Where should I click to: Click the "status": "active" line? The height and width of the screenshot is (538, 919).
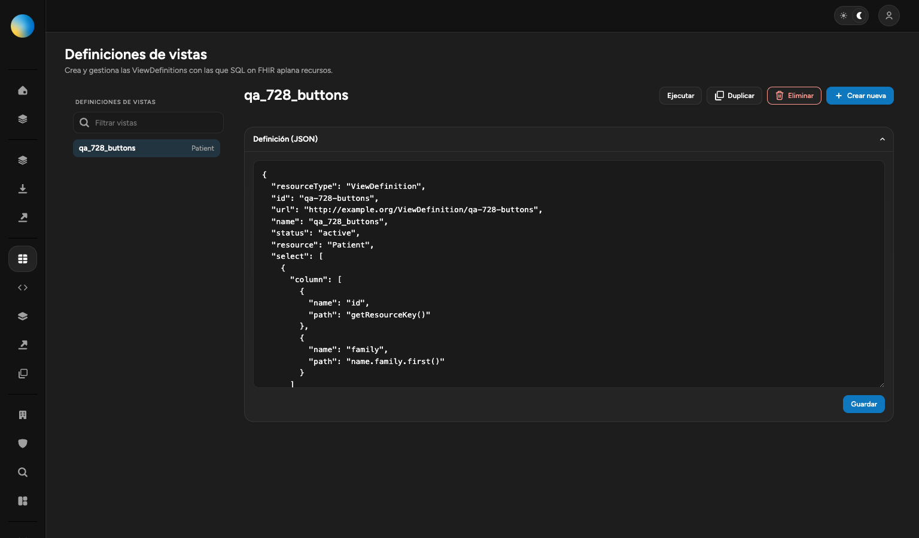pyautogui.click(x=315, y=233)
